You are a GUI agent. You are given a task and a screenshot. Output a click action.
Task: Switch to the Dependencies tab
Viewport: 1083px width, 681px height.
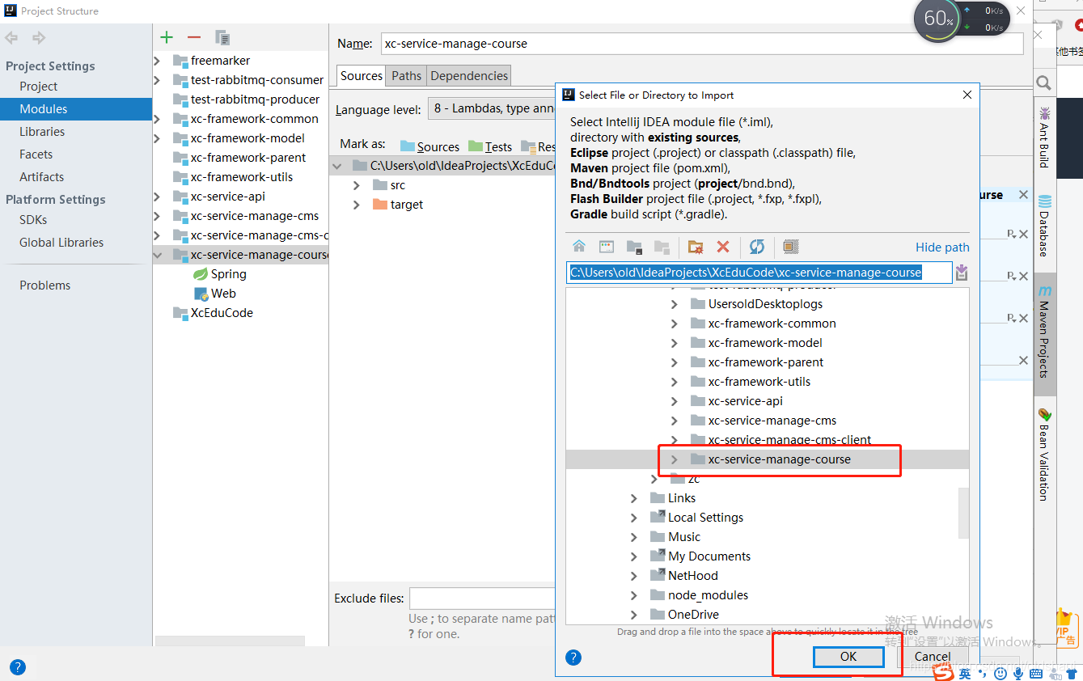click(x=469, y=76)
